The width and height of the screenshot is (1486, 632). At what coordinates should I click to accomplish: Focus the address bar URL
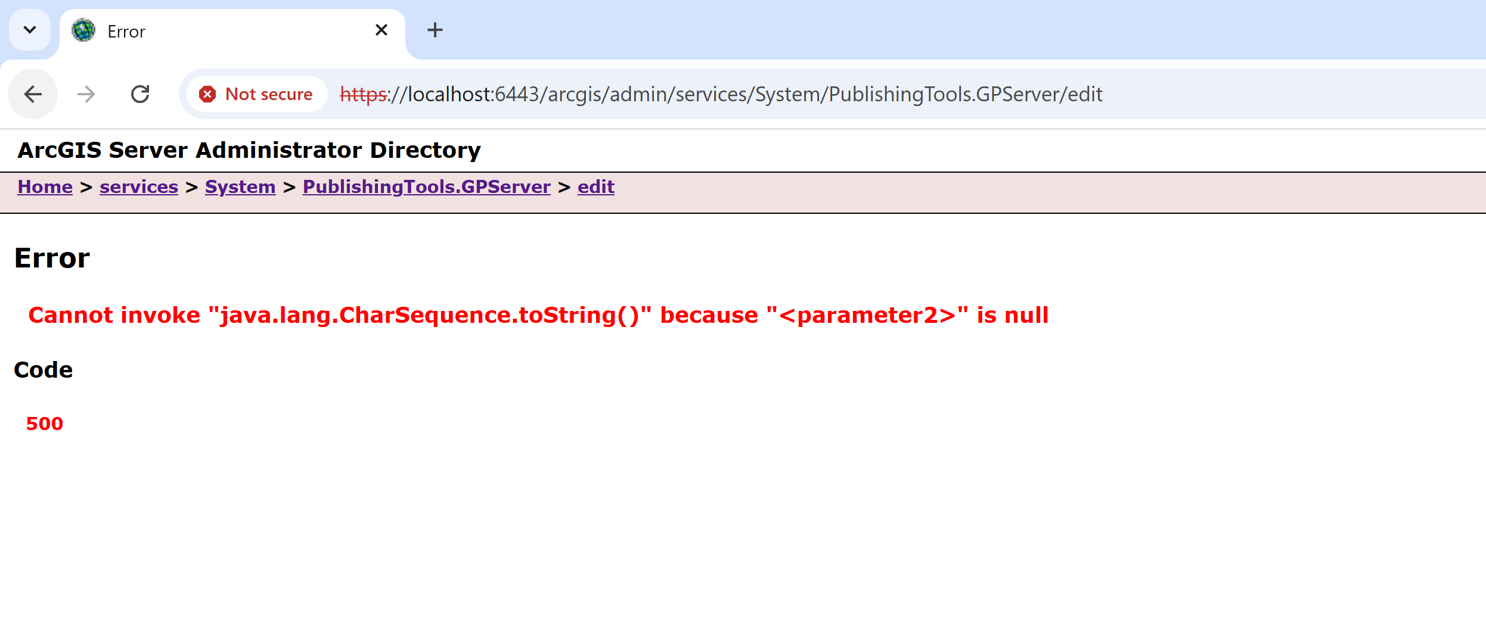721,94
